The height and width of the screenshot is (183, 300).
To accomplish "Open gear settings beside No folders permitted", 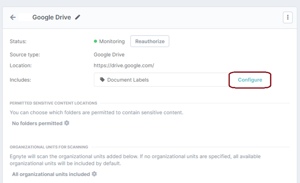I will coord(67,123).
